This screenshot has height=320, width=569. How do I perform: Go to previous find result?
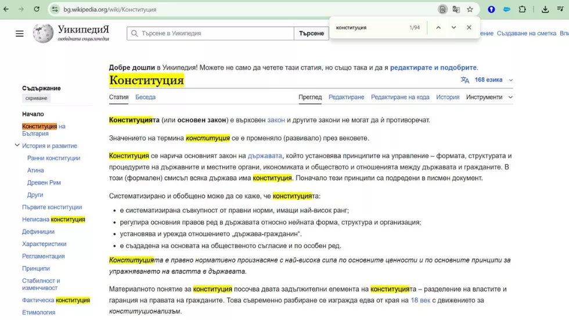coord(438,27)
